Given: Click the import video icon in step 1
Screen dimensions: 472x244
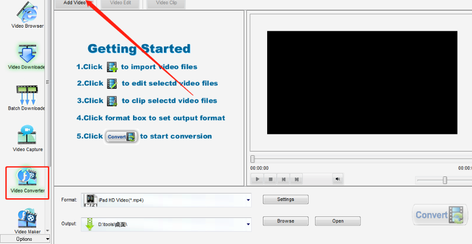Looking at the screenshot, I should [x=112, y=67].
